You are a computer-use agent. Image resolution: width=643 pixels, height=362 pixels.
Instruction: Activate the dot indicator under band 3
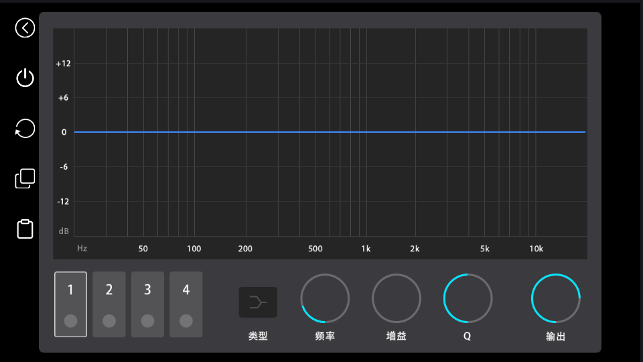(x=147, y=321)
